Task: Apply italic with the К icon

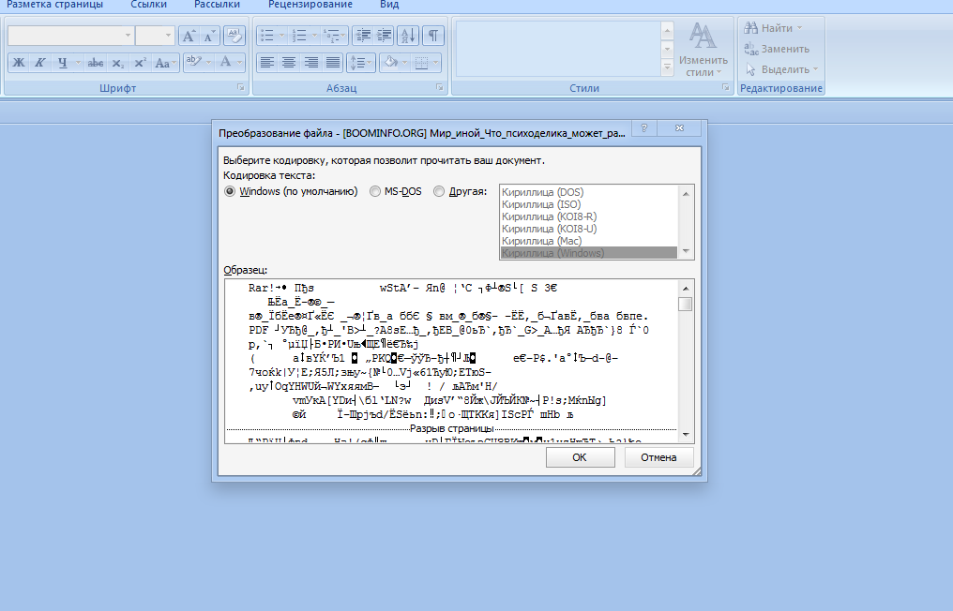Action: [40, 63]
